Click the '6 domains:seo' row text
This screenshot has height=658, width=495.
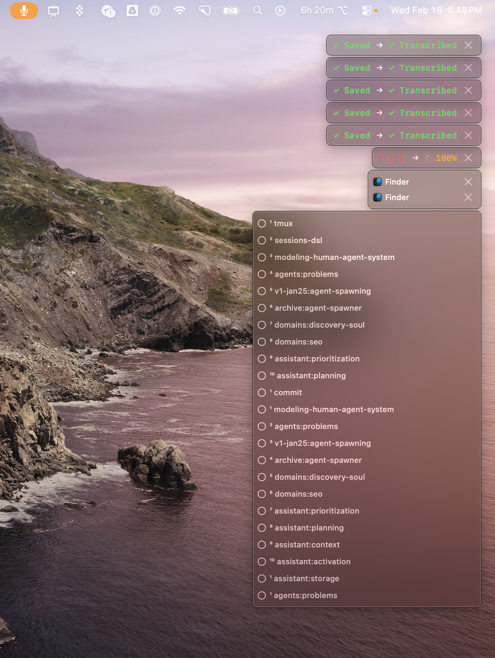296,494
